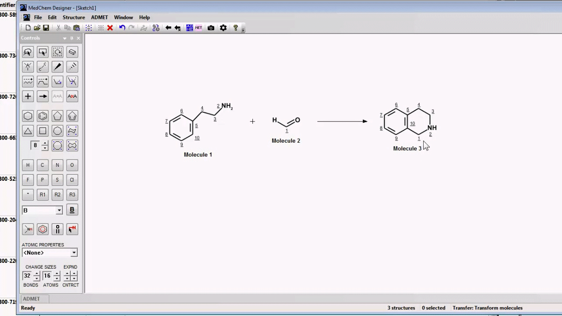Click the Undo toolbar icon
Image resolution: width=562 pixels, height=316 pixels.
pos(122,28)
